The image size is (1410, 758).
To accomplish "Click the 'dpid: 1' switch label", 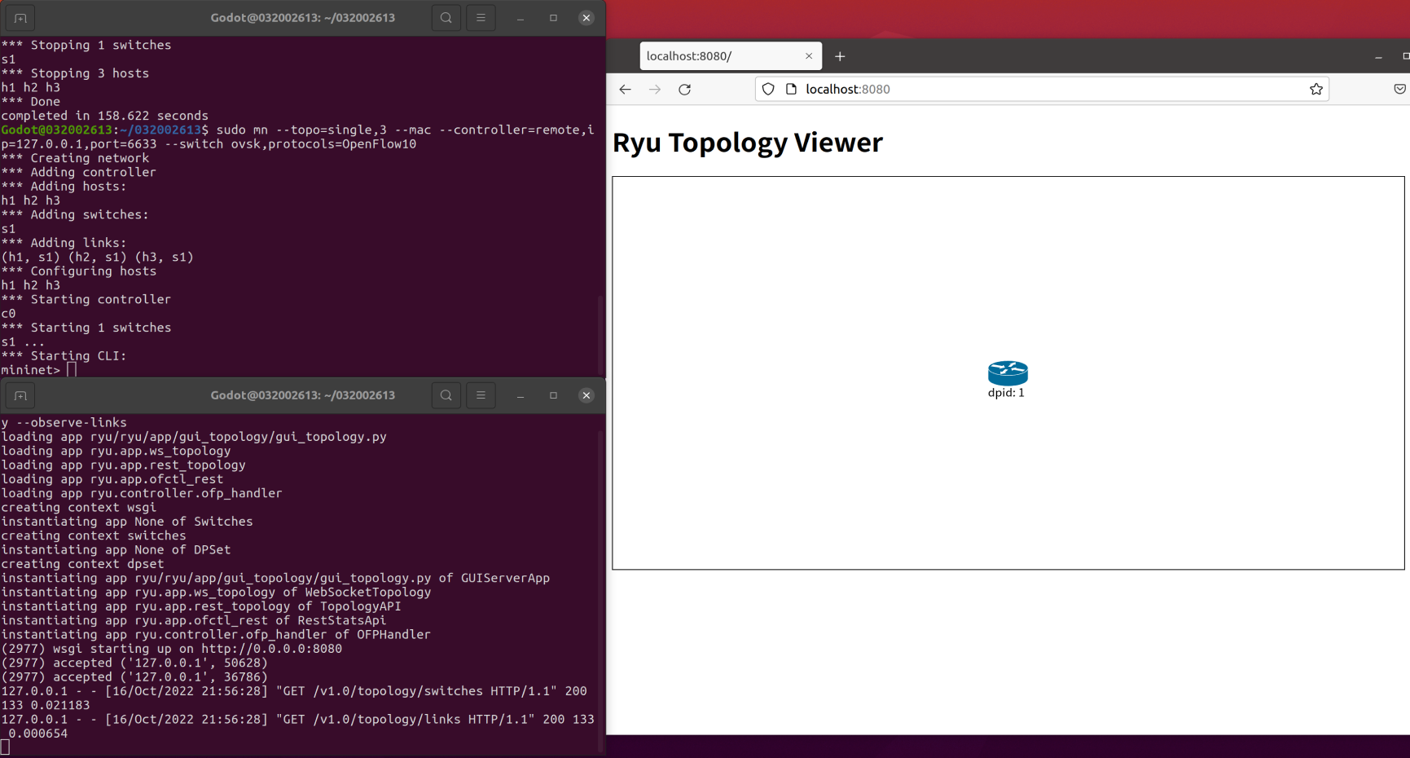I will (1006, 393).
